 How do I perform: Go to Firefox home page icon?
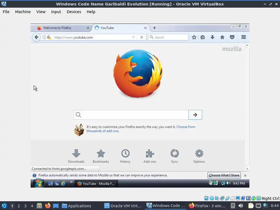click(222, 37)
